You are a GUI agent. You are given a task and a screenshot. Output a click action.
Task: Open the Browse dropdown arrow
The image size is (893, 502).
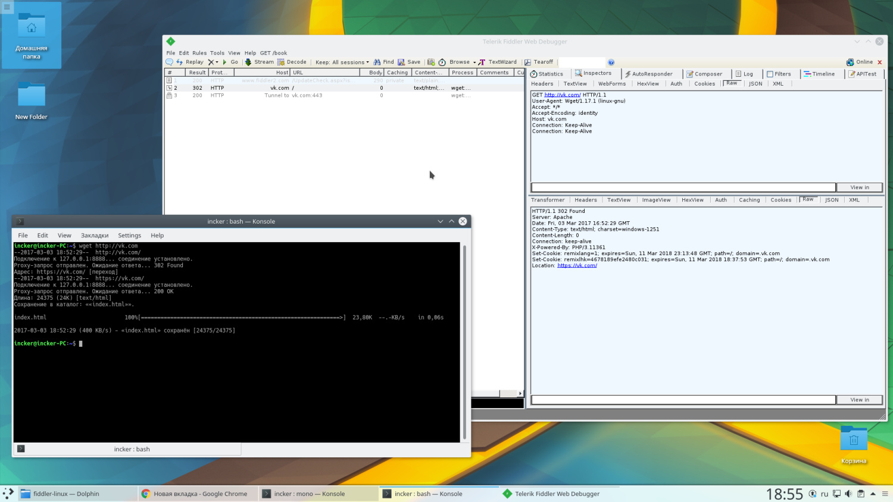(x=474, y=62)
